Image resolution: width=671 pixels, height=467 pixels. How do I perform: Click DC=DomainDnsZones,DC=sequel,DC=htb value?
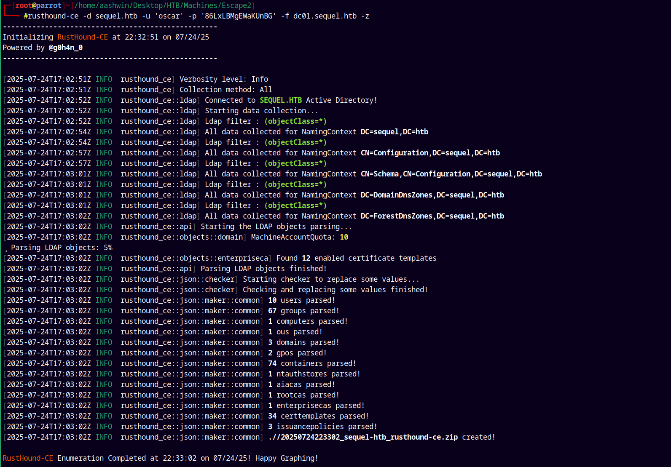coord(432,195)
